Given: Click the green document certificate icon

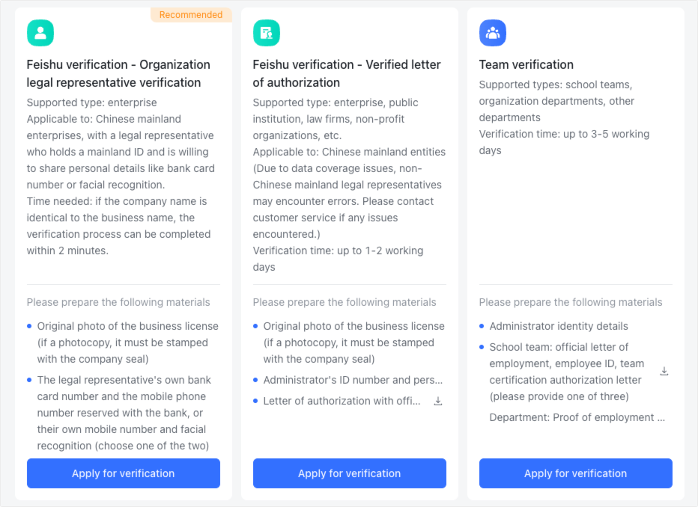Looking at the screenshot, I should tap(267, 33).
